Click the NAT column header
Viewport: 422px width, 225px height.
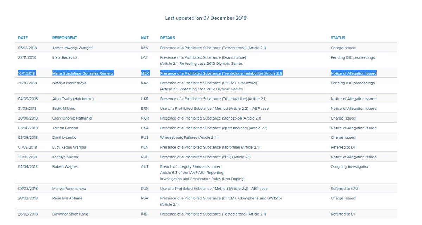[x=144, y=38]
